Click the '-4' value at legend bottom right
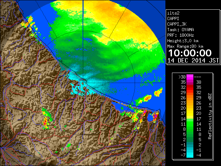 tap(199, 155)
